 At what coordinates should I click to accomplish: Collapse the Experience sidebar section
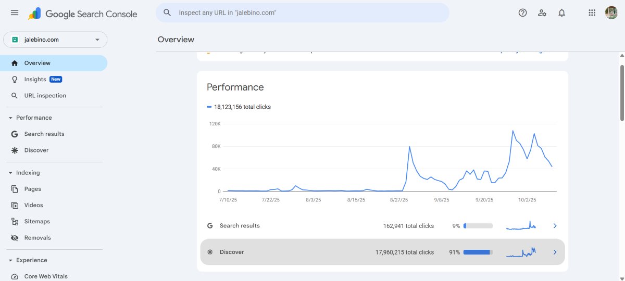10,260
